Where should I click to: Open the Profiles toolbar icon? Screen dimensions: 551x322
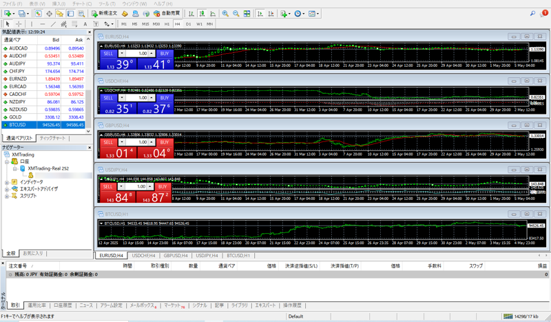tap(22, 13)
